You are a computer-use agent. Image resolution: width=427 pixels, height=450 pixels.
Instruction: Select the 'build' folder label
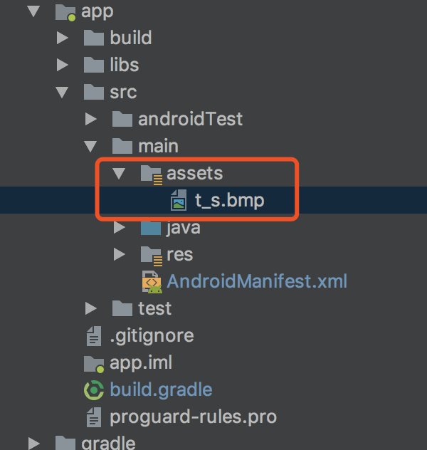[x=131, y=38]
